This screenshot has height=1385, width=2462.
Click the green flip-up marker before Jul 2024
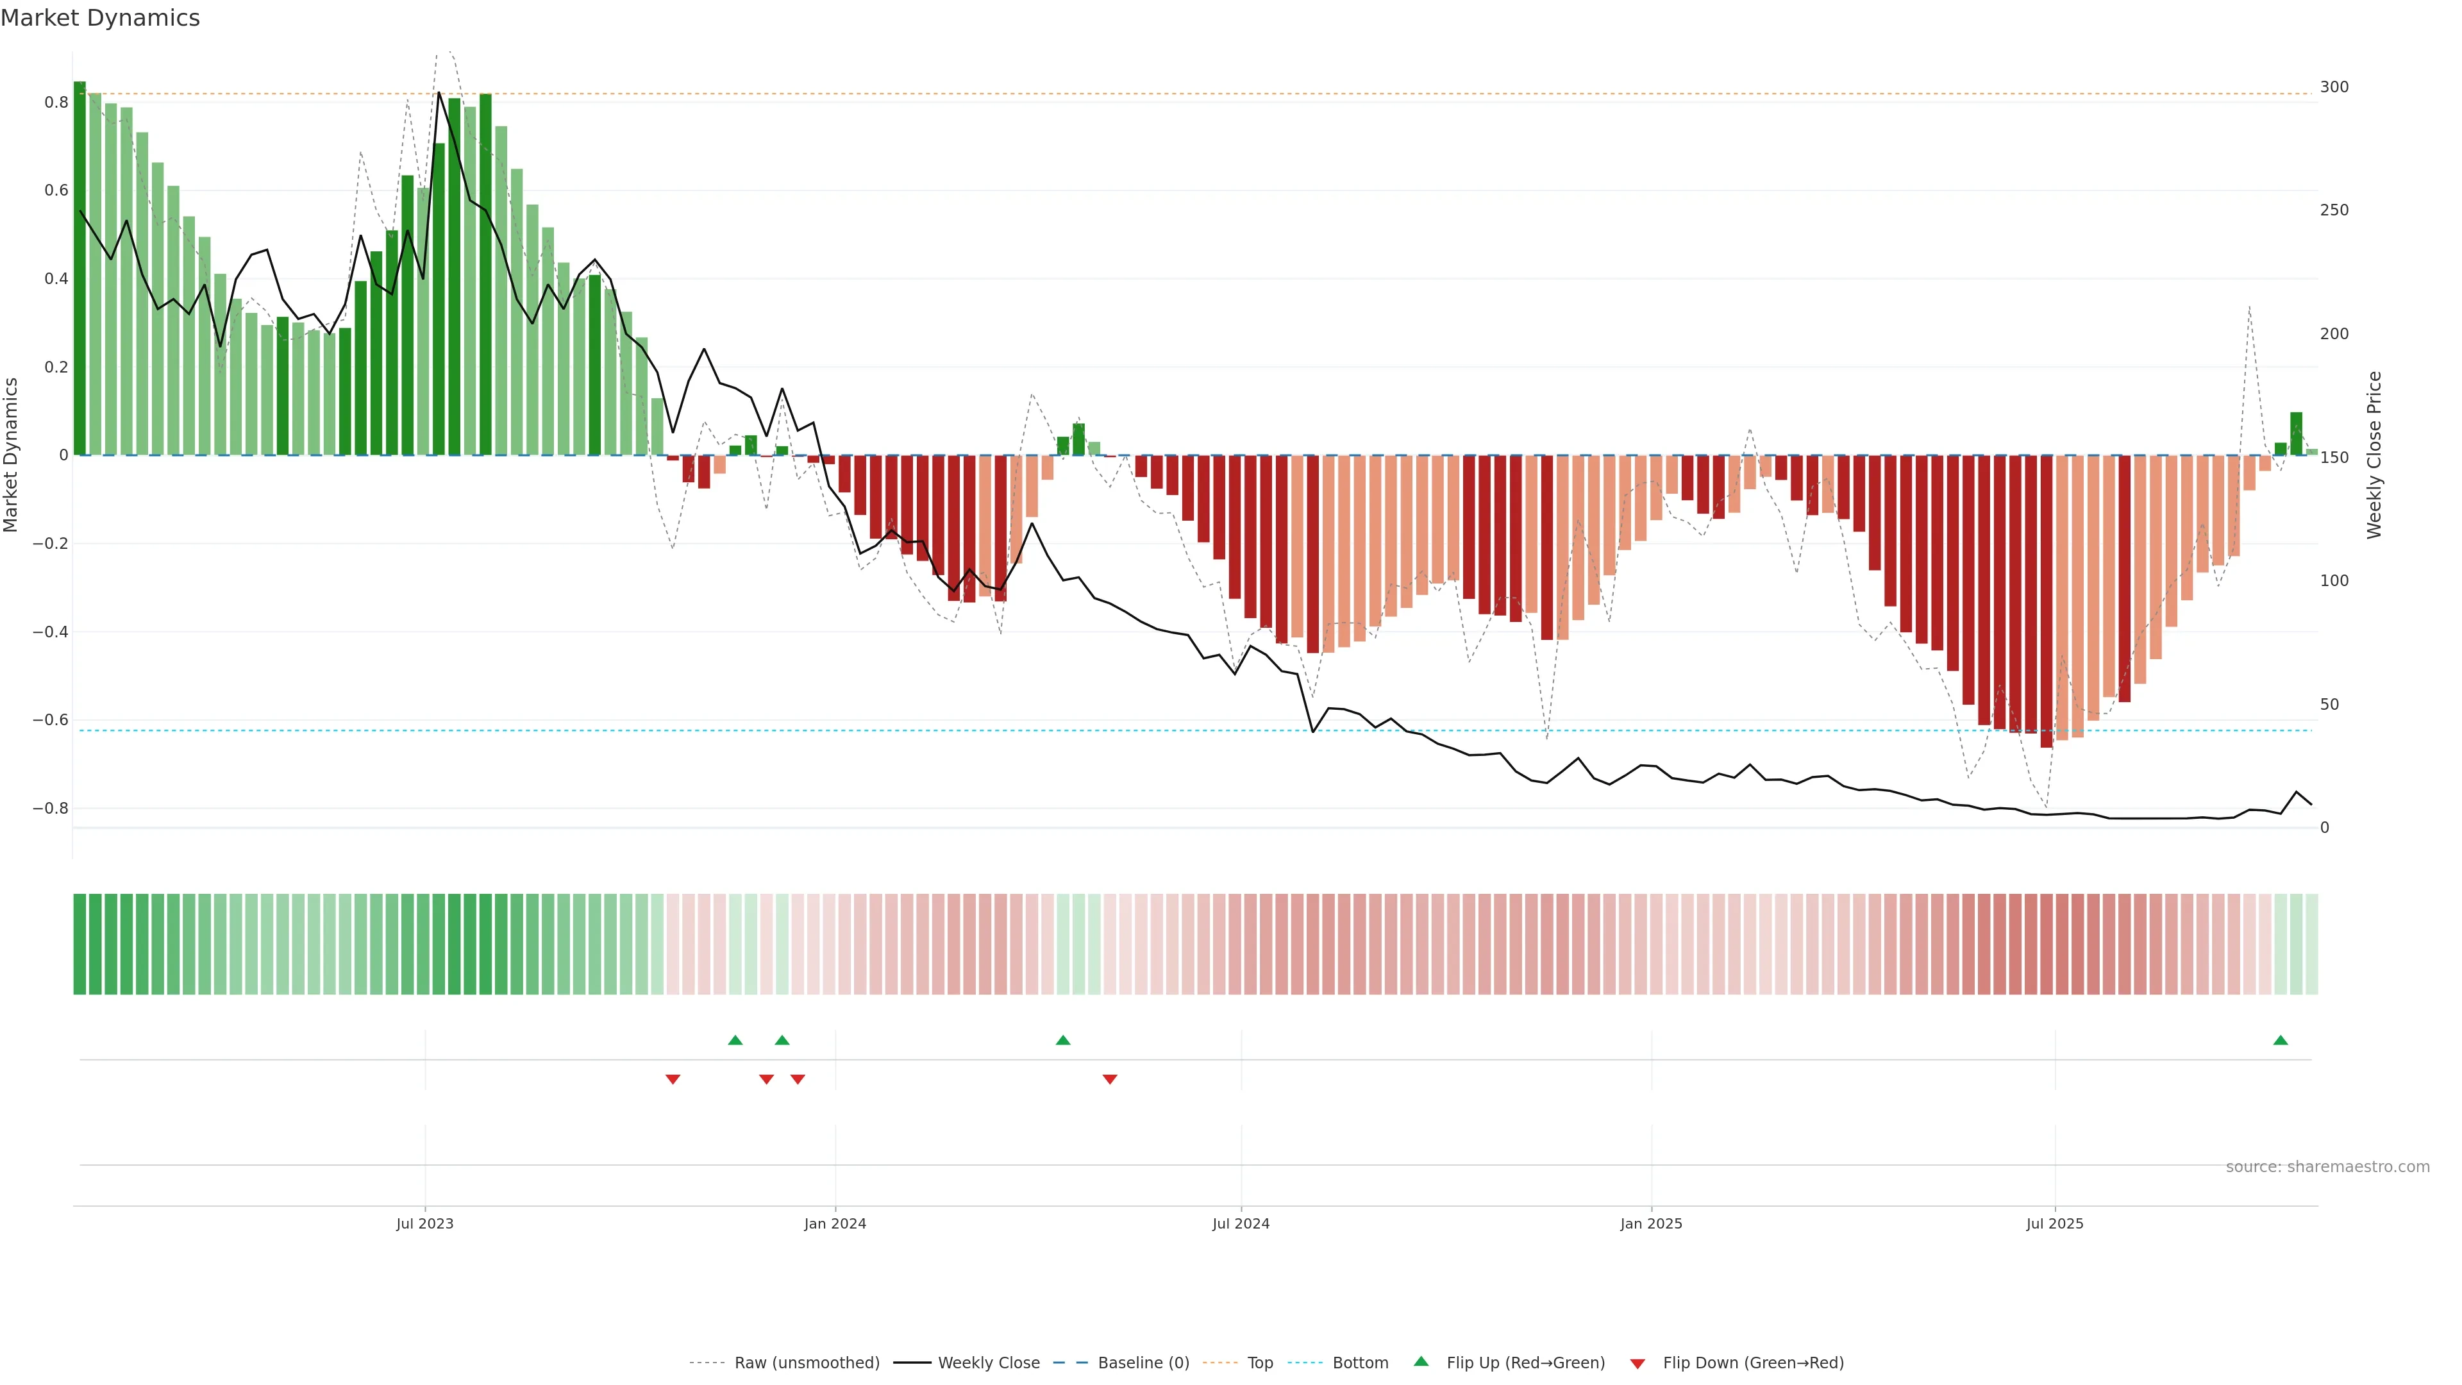(x=1063, y=1040)
